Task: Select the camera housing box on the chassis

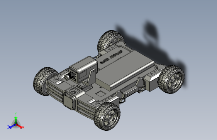Action: click(x=83, y=70)
